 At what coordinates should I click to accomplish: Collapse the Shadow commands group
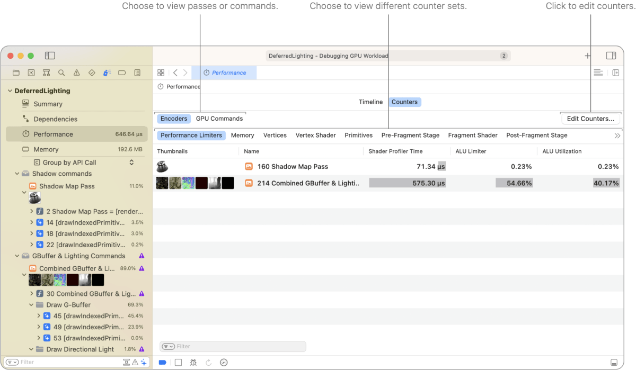point(17,174)
